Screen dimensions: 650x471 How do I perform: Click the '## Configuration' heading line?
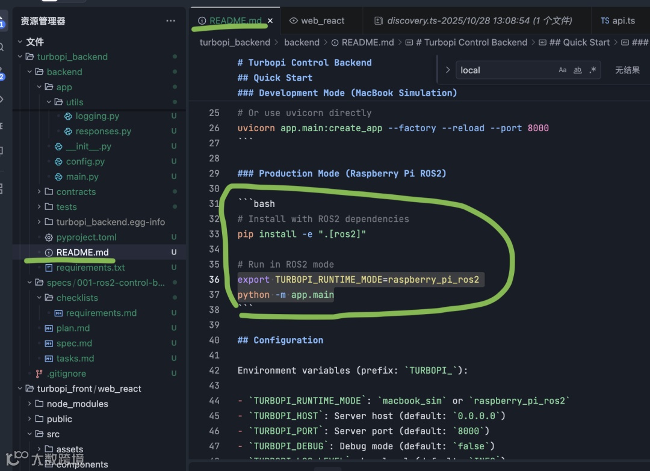click(280, 340)
